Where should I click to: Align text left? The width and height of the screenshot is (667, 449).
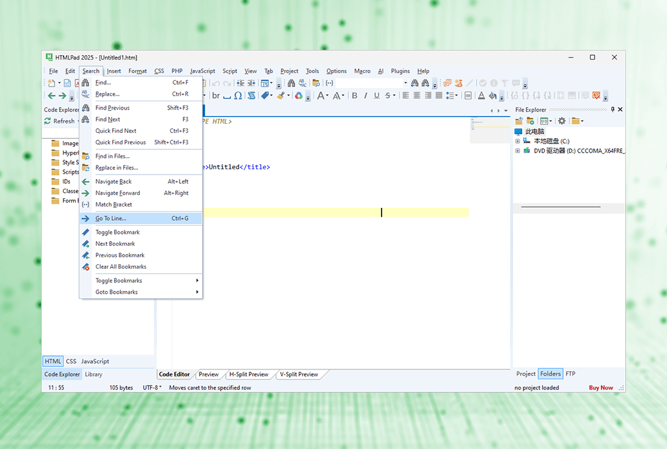tap(405, 96)
